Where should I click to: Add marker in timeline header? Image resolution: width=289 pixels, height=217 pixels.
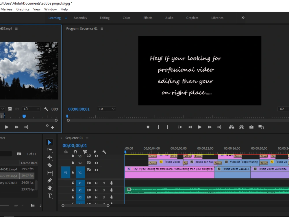point(95,152)
